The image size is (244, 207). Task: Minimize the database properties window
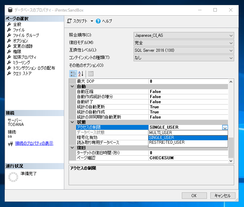pos(200,10)
